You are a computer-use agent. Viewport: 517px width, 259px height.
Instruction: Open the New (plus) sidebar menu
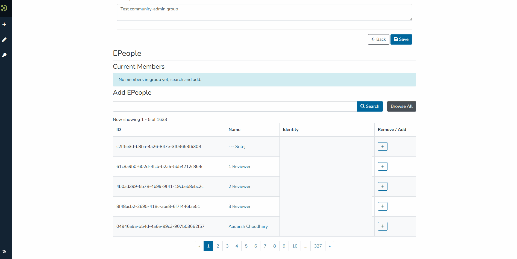click(x=4, y=24)
